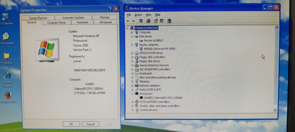Open the File menu in Device Manager
Viewport: 295px width, 132px height.
click(129, 15)
